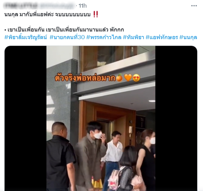Open hashtag #นายกคนที่30
The height and width of the screenshot is (191, 203).
click(67, 37)
